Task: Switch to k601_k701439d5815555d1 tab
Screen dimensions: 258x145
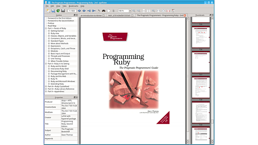Action: coord(119,15)
